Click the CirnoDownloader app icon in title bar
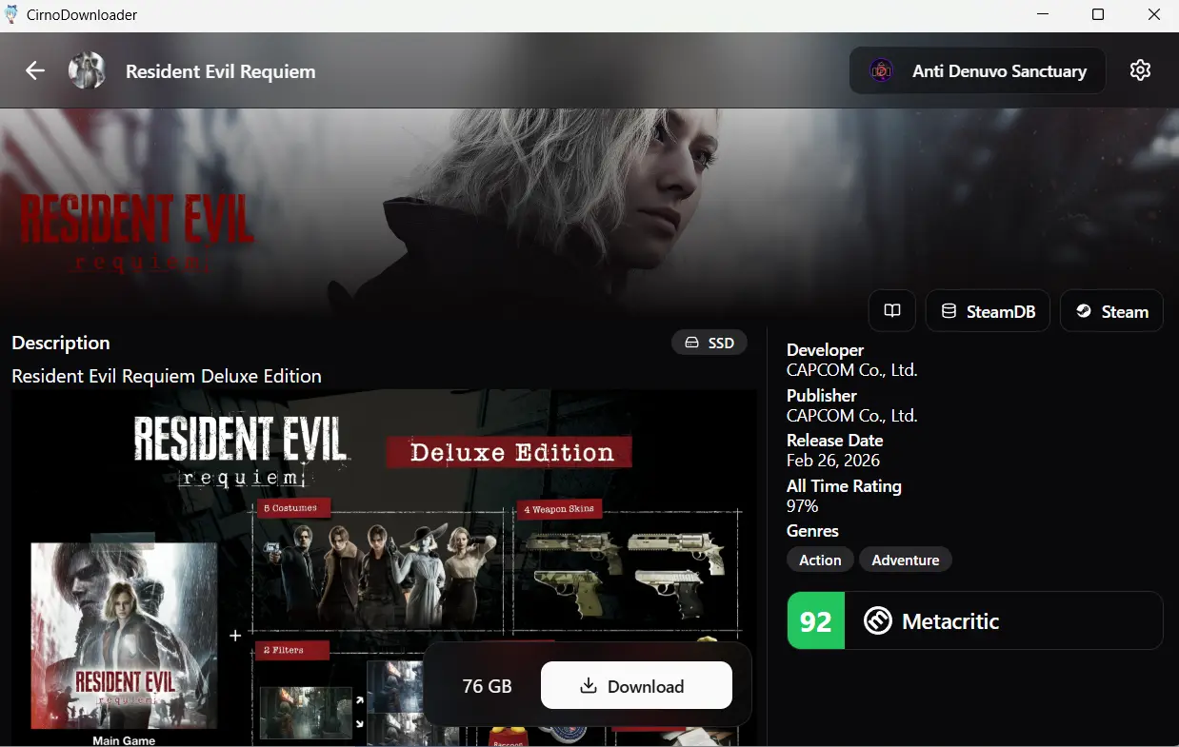This screenshot has height=747, width=1179. (x=11, y=14)
